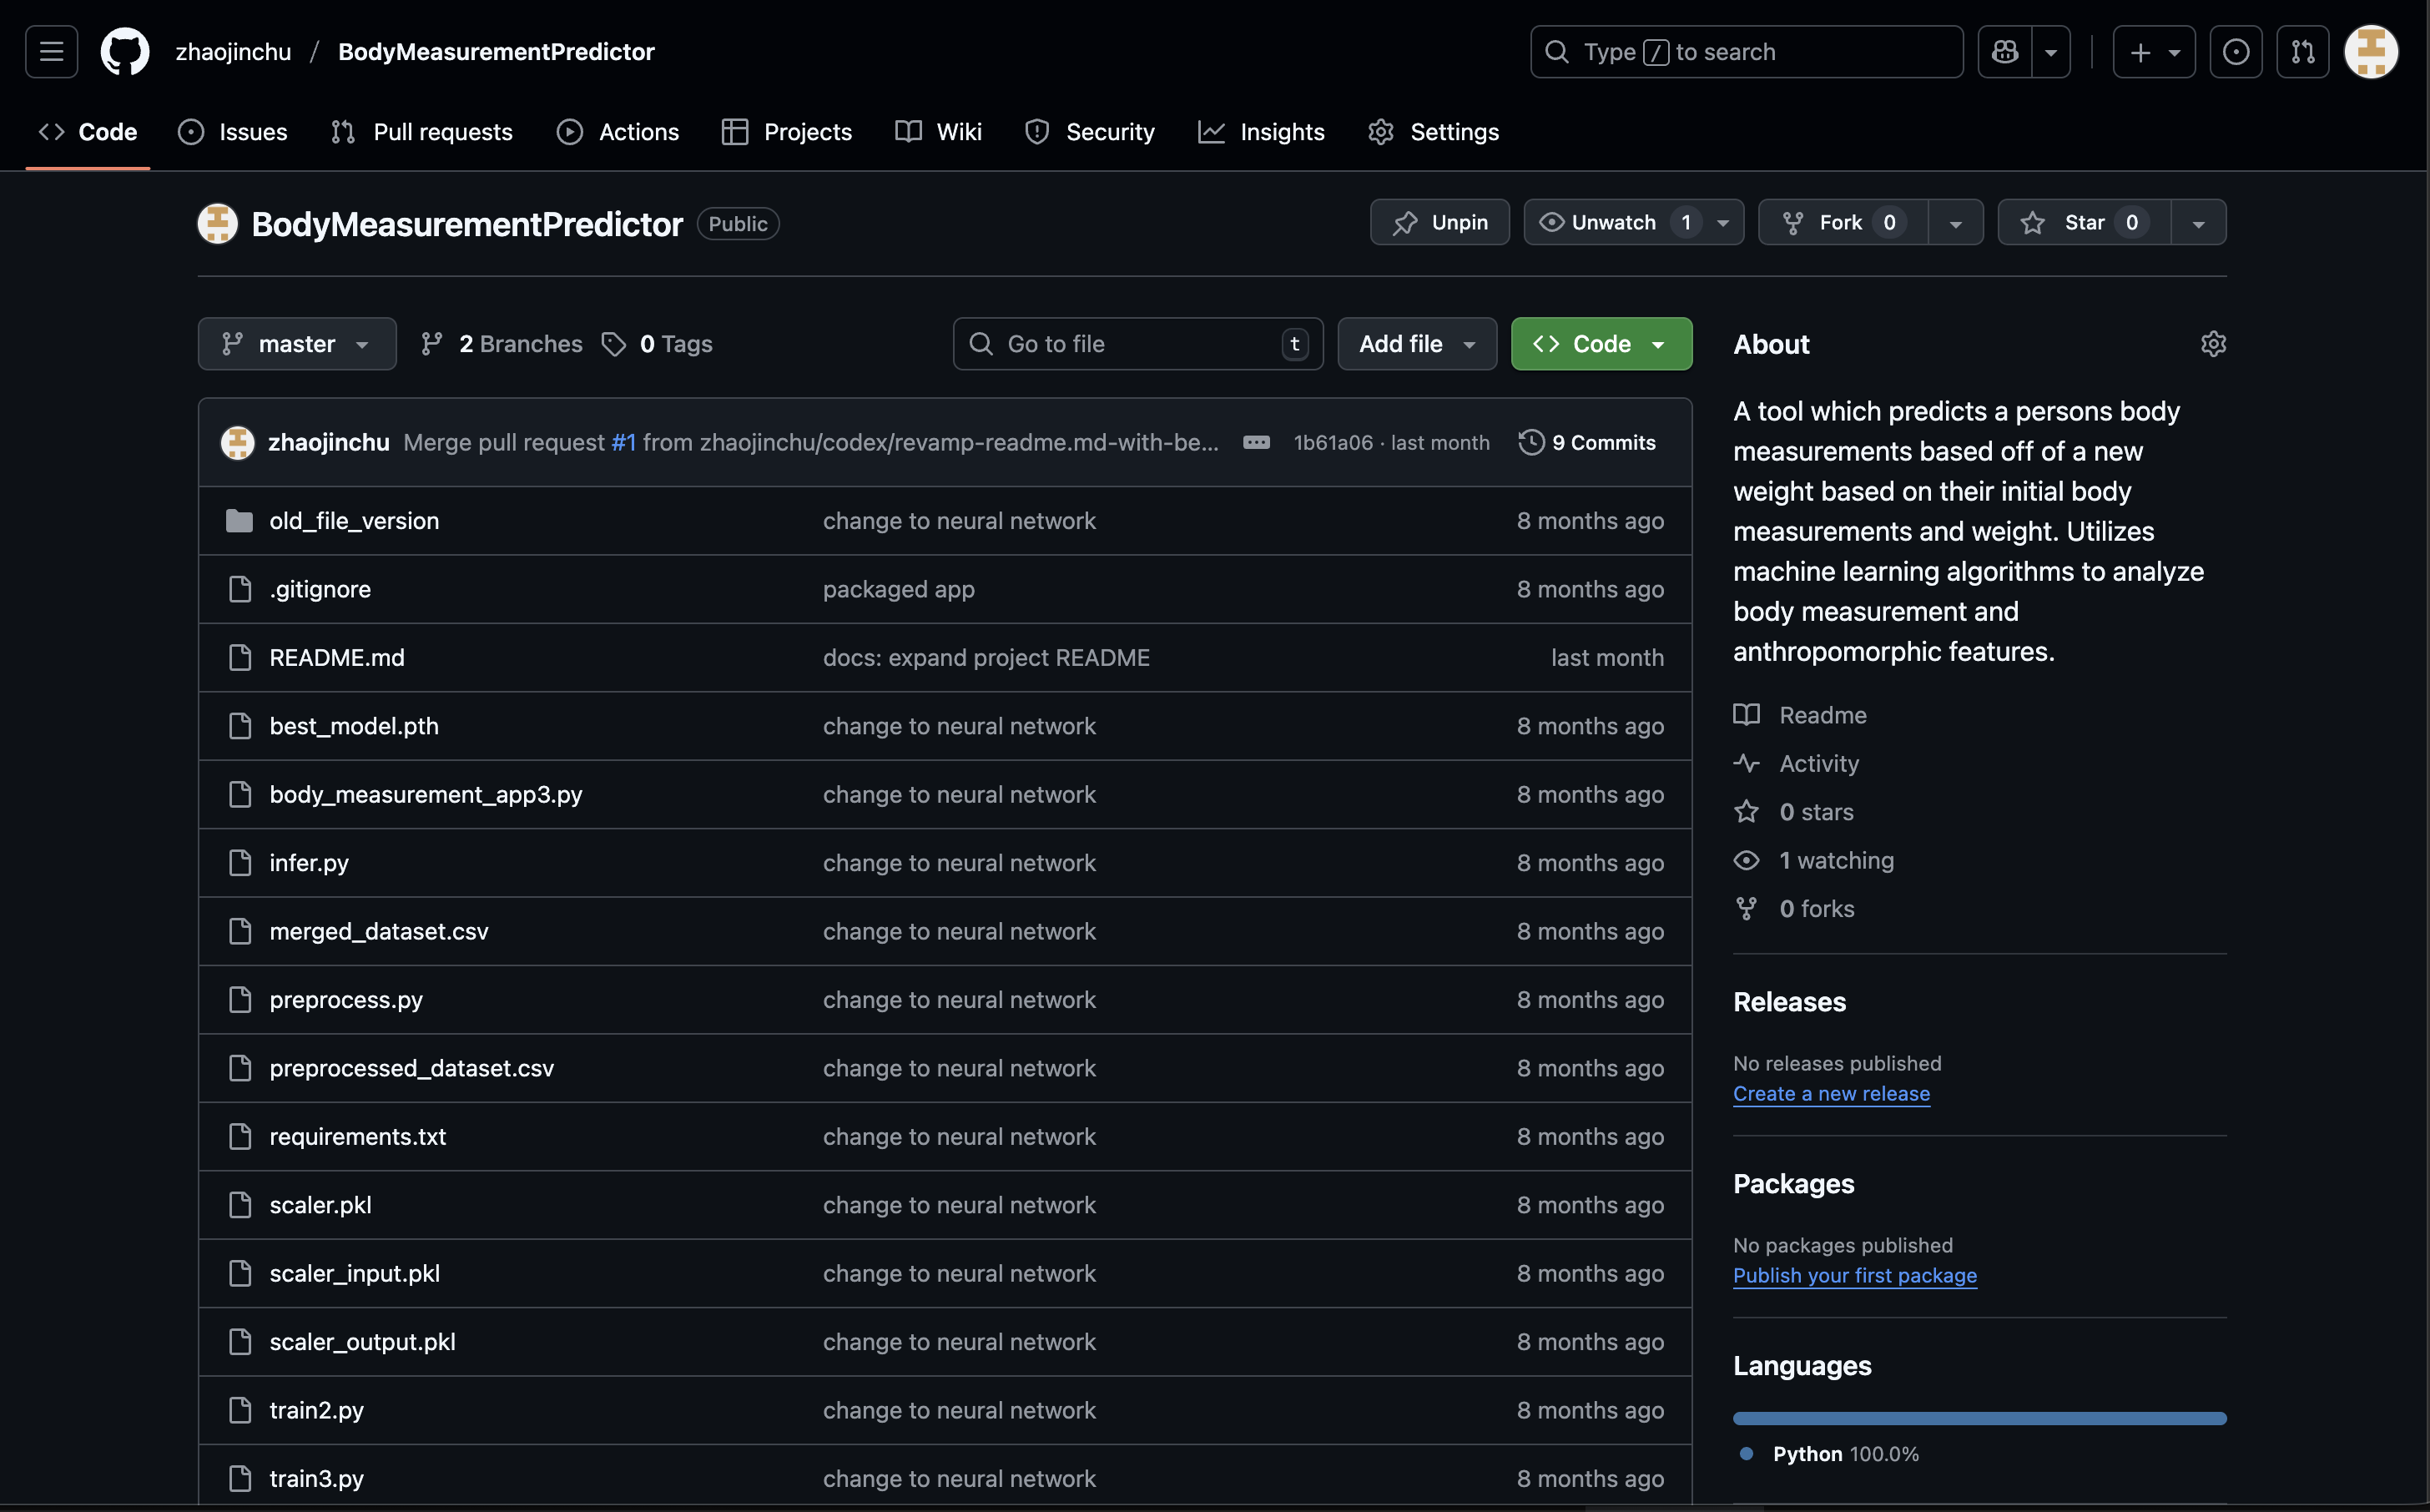View the 9 Commits history
This screenshot has height=1512, width=2430.
pos(1587,442)
